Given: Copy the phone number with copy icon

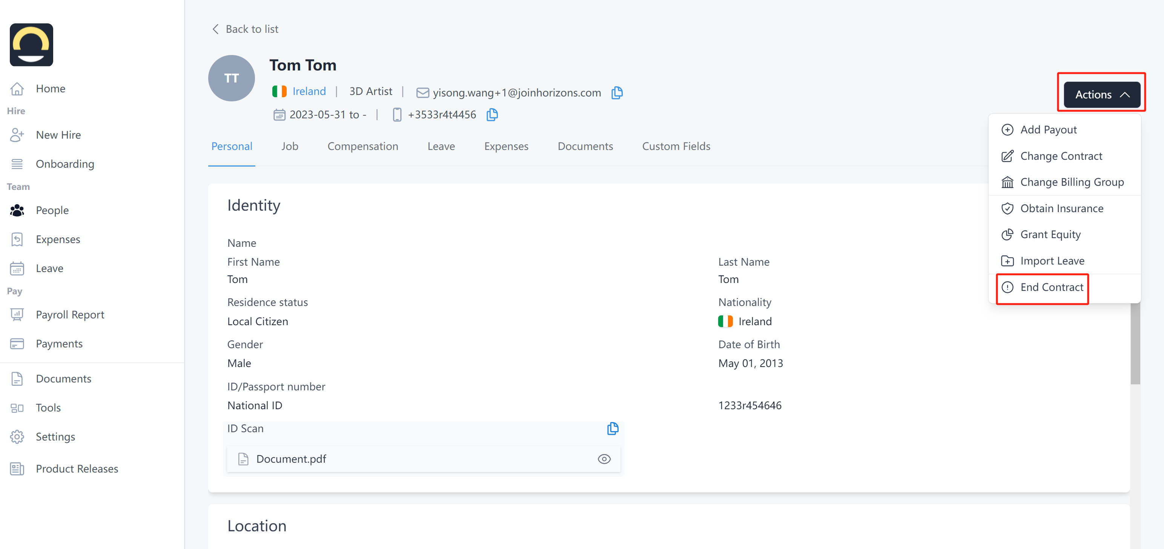Looking at the screenshot, I should 491,115.
